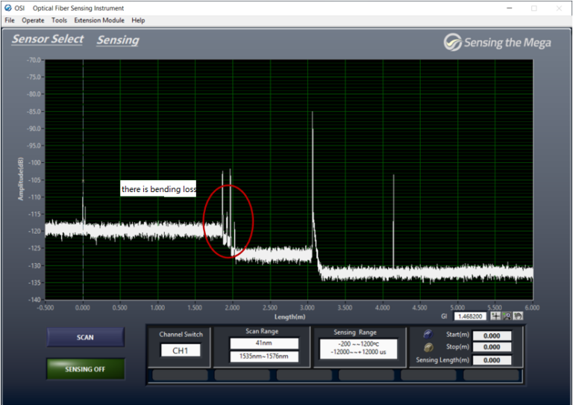
Task: Choose the hand pan tool under graph
Action: (x=518, y=316)
